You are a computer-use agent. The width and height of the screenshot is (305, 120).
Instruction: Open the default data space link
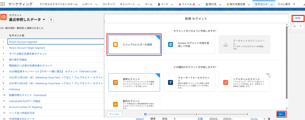pyautogui.click(x=140, y=119)
